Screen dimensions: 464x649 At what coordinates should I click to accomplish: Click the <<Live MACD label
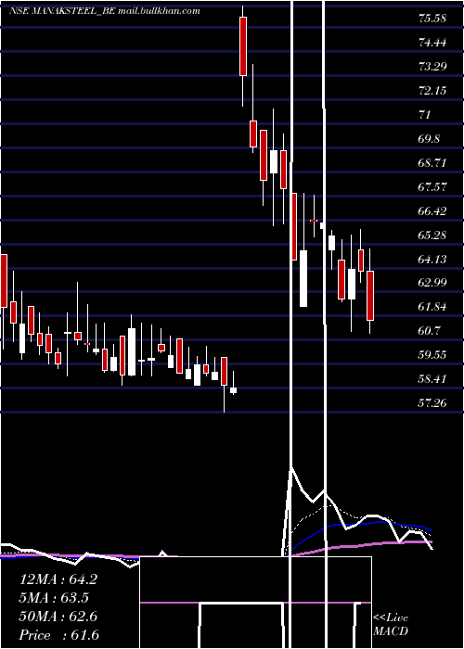(x=391, y=624)
